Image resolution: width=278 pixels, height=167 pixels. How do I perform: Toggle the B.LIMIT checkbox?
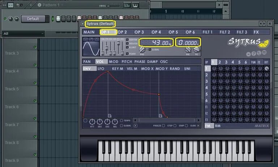[x=127, y=47]
